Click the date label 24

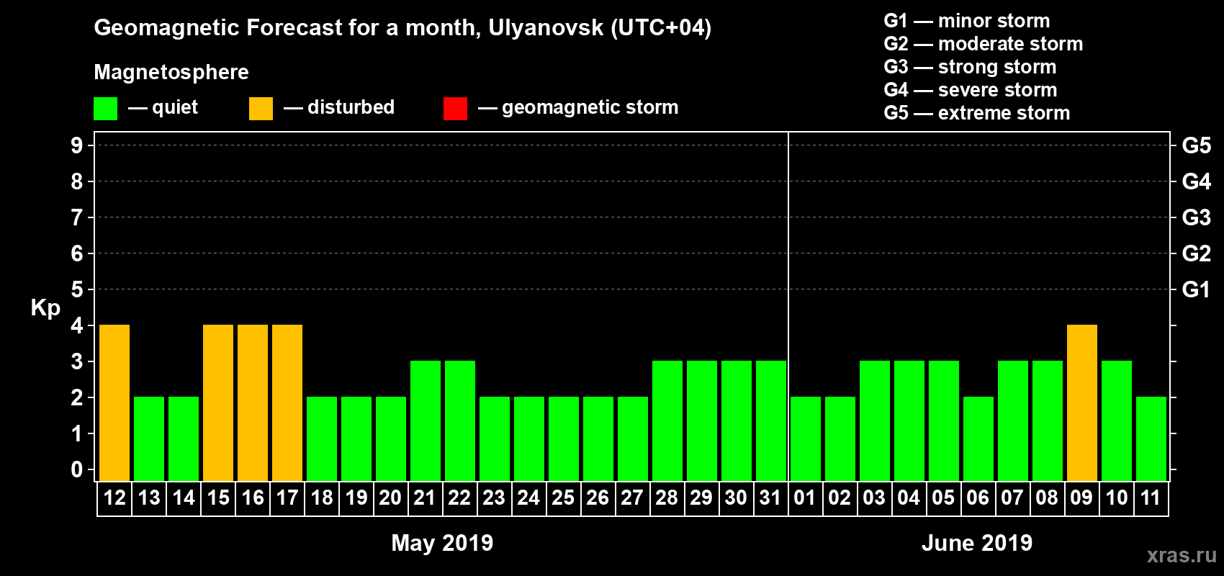(x=528, y=498)
